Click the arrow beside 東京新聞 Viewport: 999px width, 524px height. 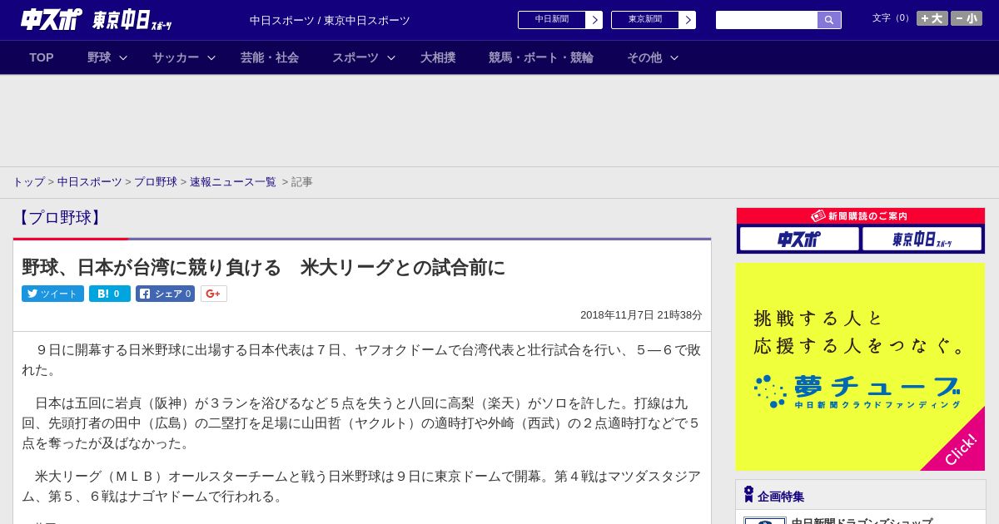(687, 20)
